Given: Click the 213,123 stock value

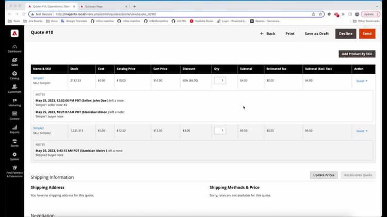Looking at the screenshot, I should click(75, 80).
